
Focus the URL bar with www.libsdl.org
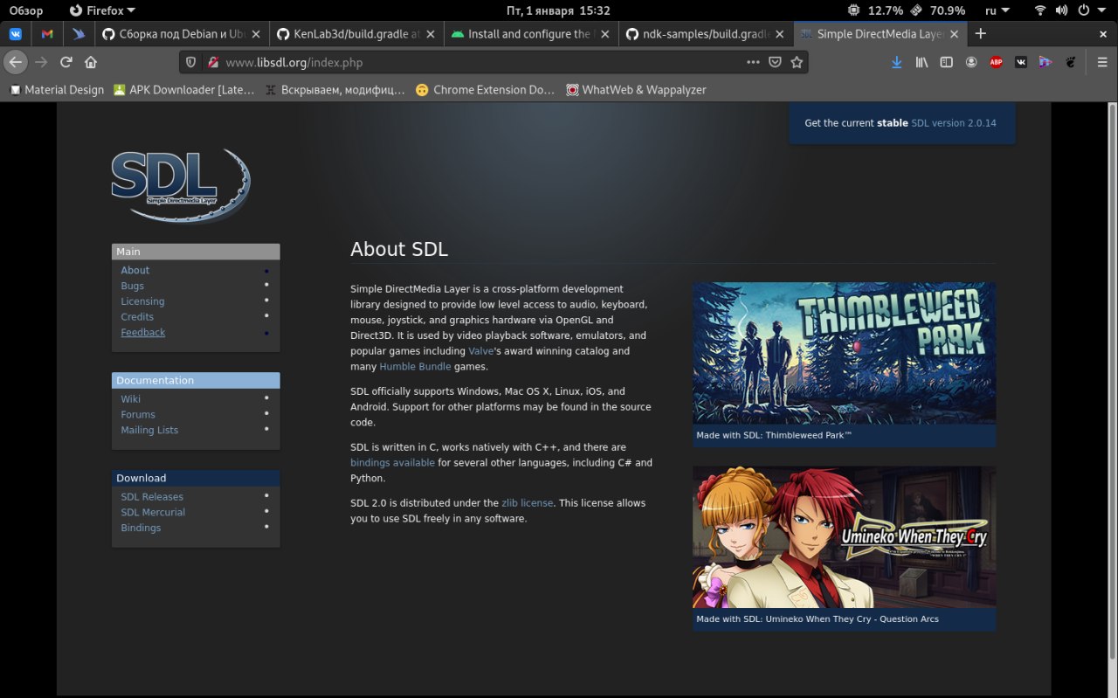point(480,62)
